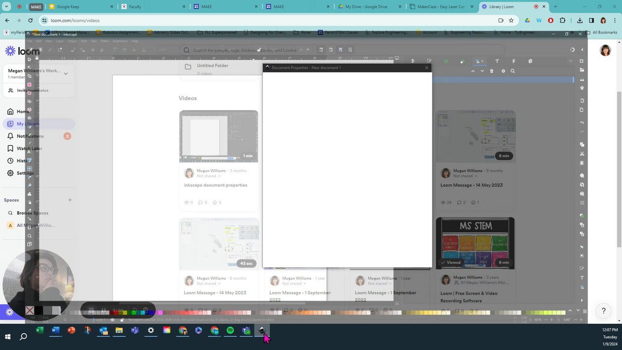Open the ParishSTEM Classes bookmark
Screen dimensions: 622x350
339,33
